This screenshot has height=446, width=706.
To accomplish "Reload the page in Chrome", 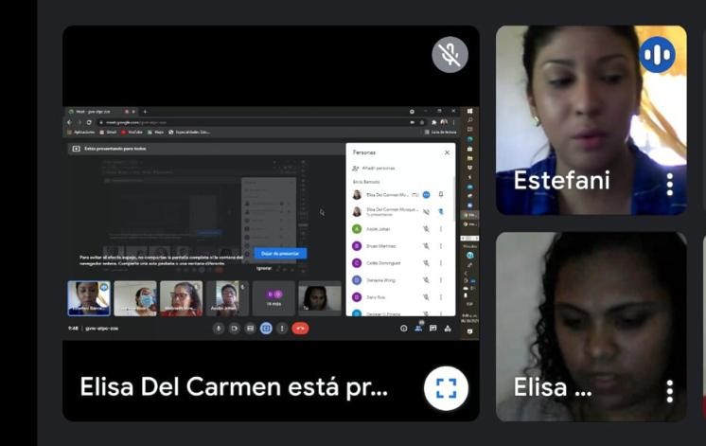I will coord(89,122).
